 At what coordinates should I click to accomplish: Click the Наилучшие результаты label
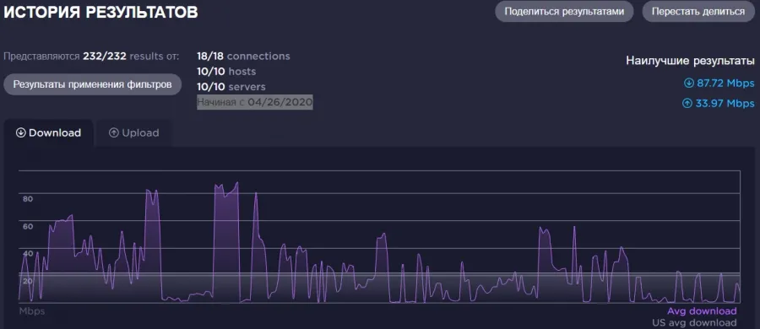click(x=690, y=61)
